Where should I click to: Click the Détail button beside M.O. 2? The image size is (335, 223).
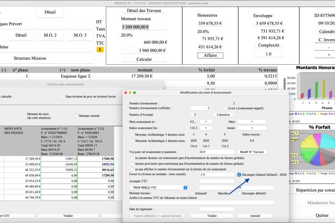pos(21,35)
